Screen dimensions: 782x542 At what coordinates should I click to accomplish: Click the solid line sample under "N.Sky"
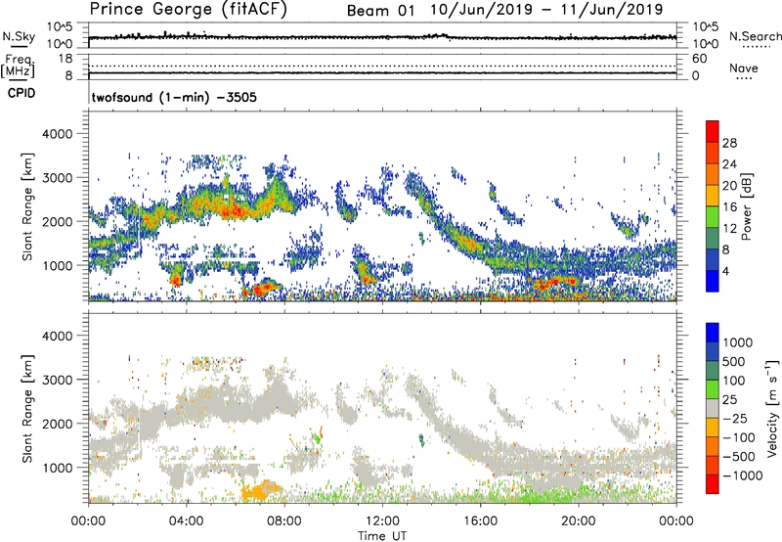coord(19,47)
